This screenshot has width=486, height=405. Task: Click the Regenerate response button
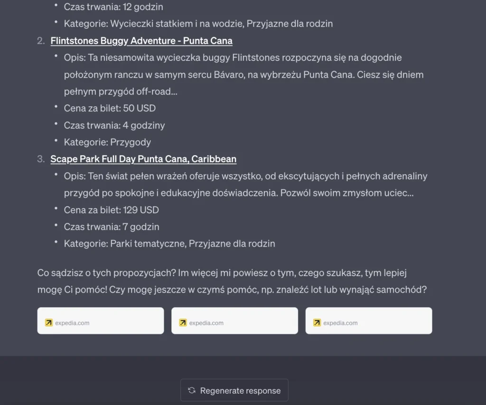click(234, 390)
